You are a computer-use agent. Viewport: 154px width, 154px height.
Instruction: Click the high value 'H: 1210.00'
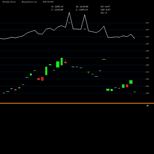(x=82, y=7)
